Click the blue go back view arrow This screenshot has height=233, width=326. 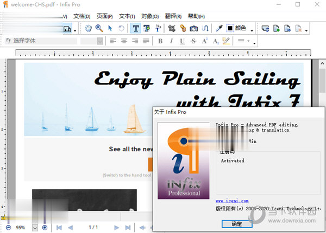pyautogui.click(x=142, y=228)
